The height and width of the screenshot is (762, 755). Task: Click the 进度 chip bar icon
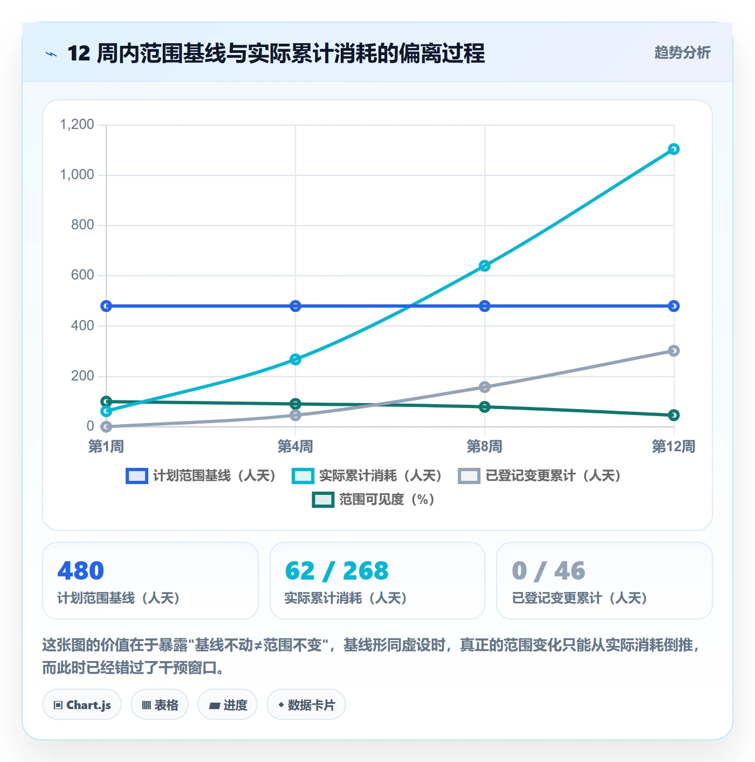pyautogui.click(x=214, y=706)
